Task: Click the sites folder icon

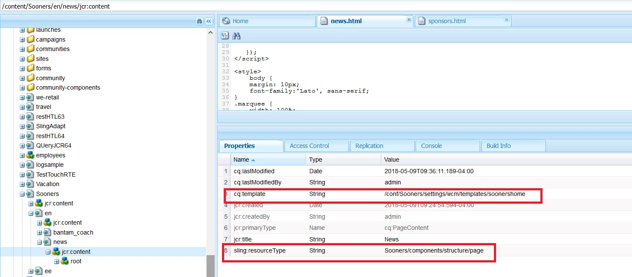Action: point(30,59)
